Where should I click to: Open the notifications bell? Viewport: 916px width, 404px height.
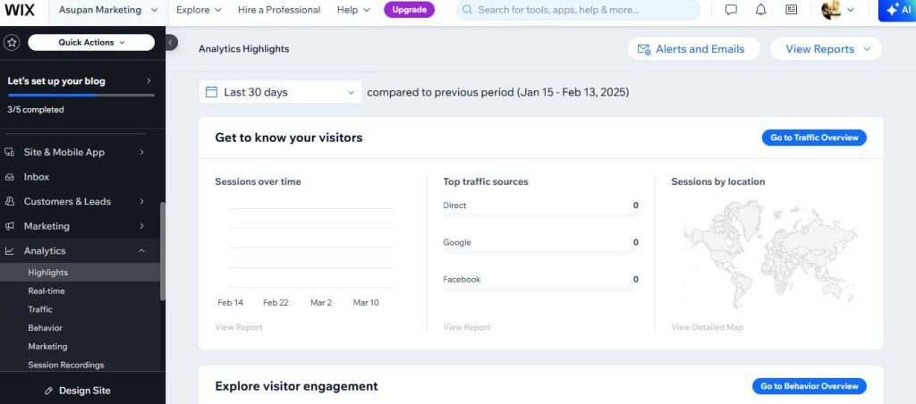pos(760,10)
